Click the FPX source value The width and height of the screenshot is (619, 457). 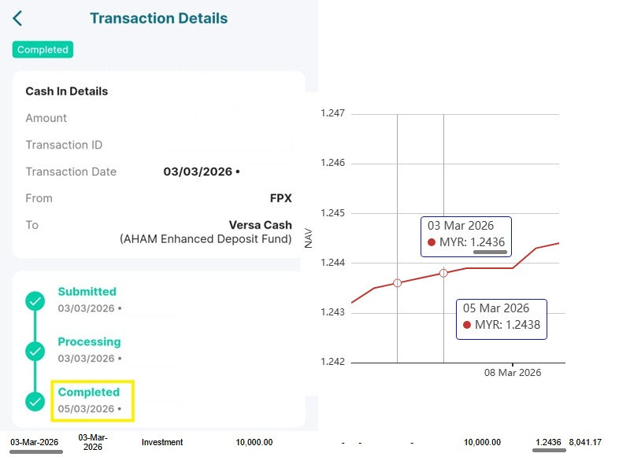click(x=280, y=198)
